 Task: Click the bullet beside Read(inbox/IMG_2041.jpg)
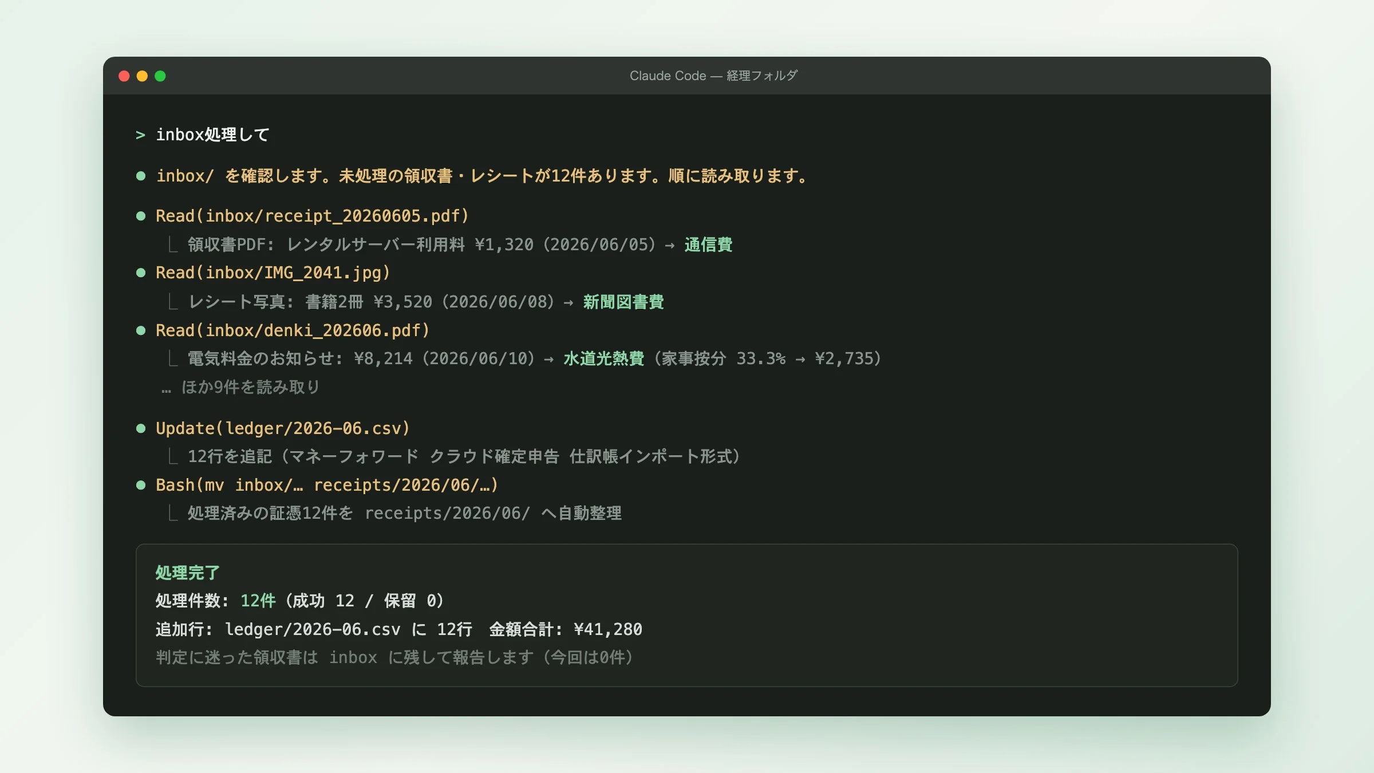point(140,273)
